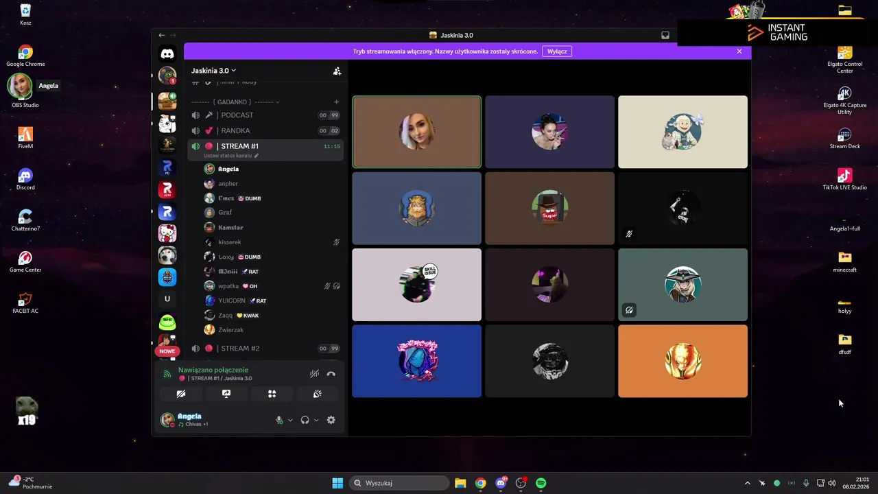Open the Chatterino7 desktop shortcut
The height and width of the screenshot is (494, 878).
(25, 220)
